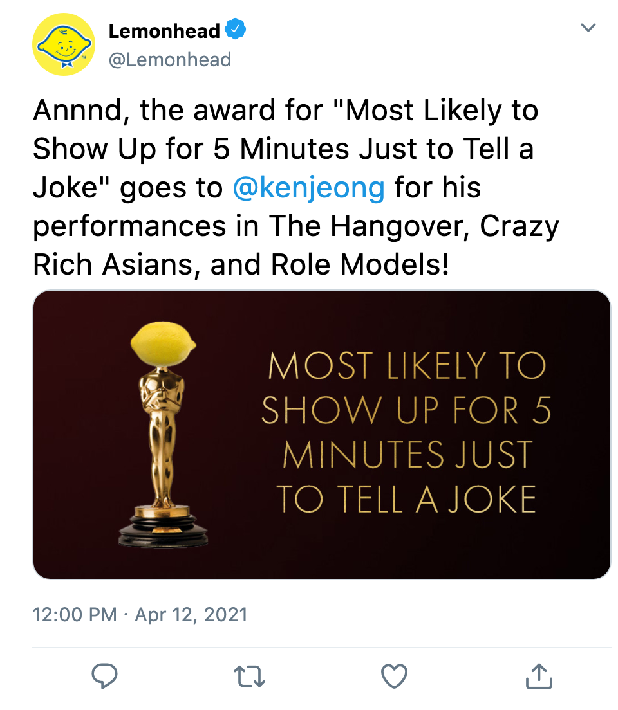
Task: Open the Lemonhead profile avatar
Action: tap(64, 44)
